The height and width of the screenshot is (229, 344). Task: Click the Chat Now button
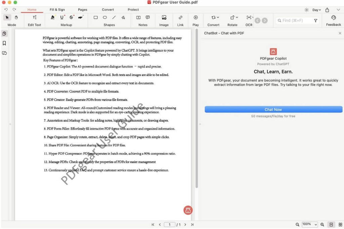[x=273, y=109]
